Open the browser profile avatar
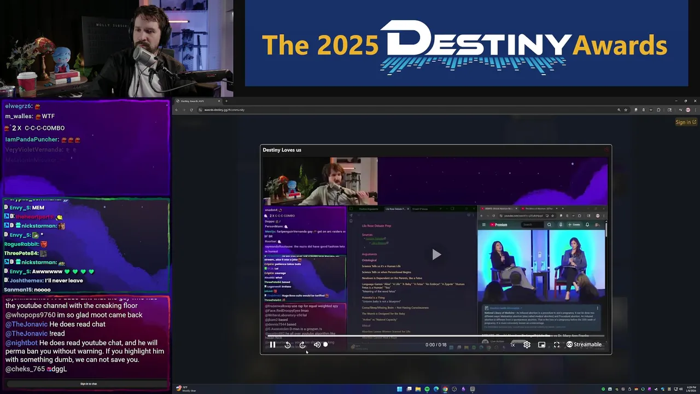Image resolution: width=700 pixels, height=394 pixels. click(688, 110)
